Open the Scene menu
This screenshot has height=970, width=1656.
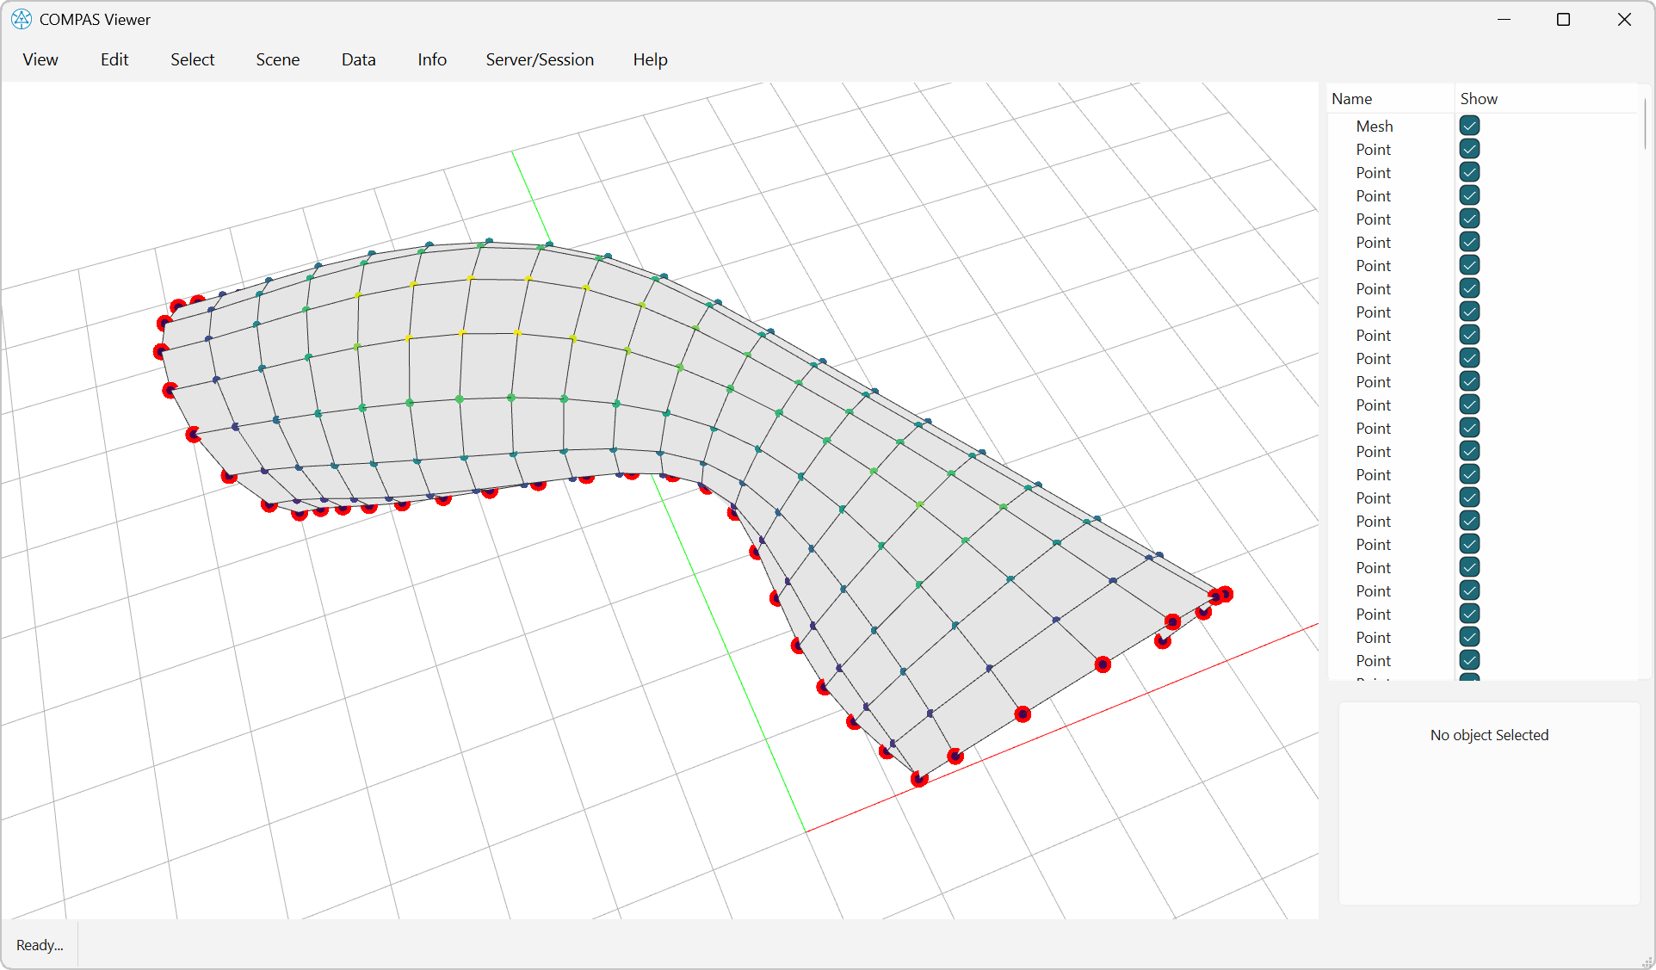[277, 59]
